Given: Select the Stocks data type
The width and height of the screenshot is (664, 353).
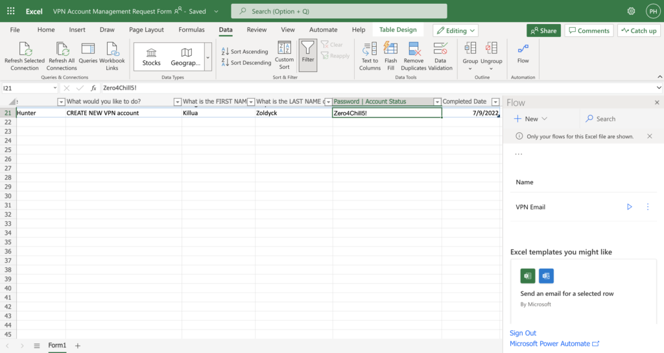Looking at the screenshot, I should [152, 56].
